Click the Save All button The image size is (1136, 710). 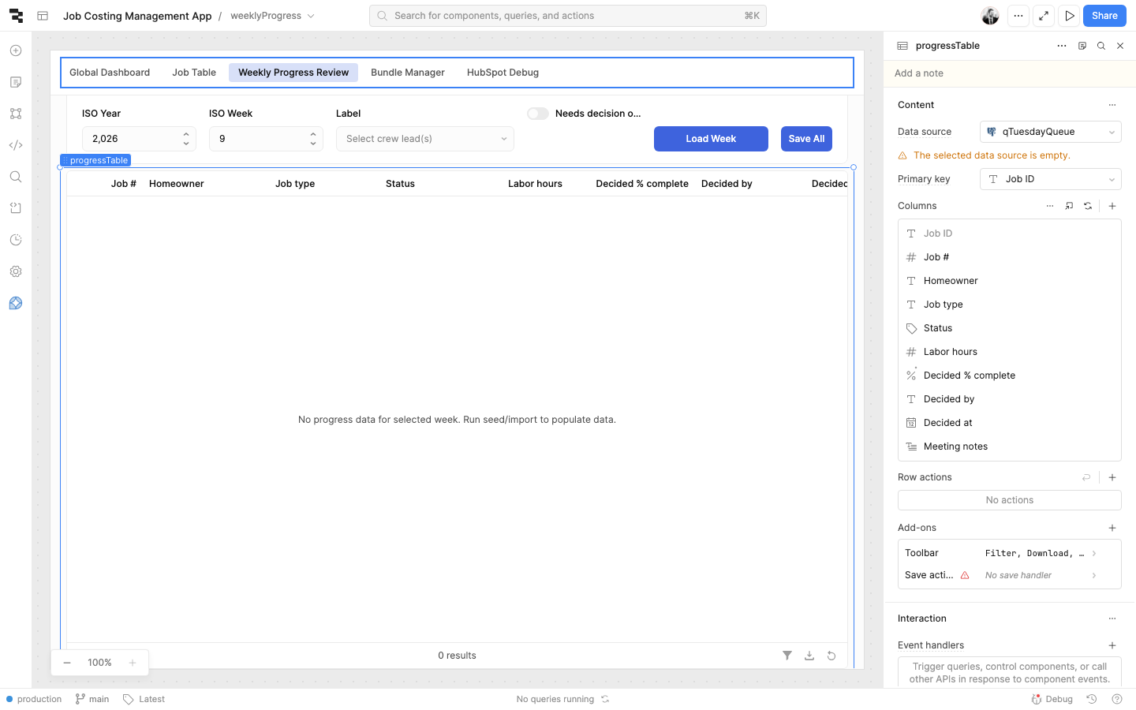coord(806,139)
